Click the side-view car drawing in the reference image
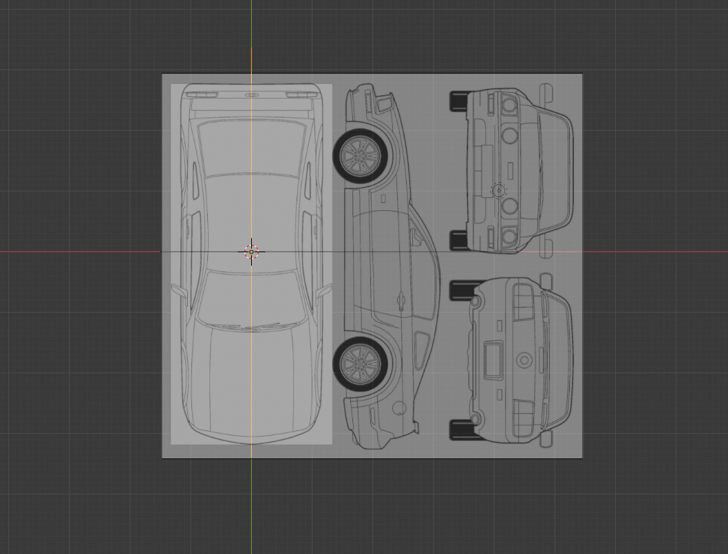Screen dimensions: 728x554 [x=386, y=266]
